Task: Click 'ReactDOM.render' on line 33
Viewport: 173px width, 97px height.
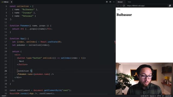Action: click(x=19, y=93)
